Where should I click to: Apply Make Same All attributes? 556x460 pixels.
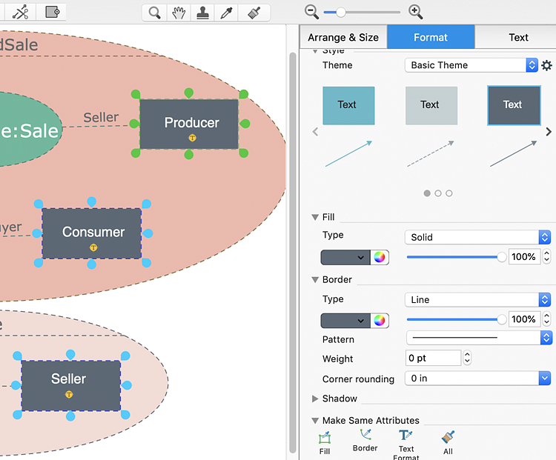(448, 443)
